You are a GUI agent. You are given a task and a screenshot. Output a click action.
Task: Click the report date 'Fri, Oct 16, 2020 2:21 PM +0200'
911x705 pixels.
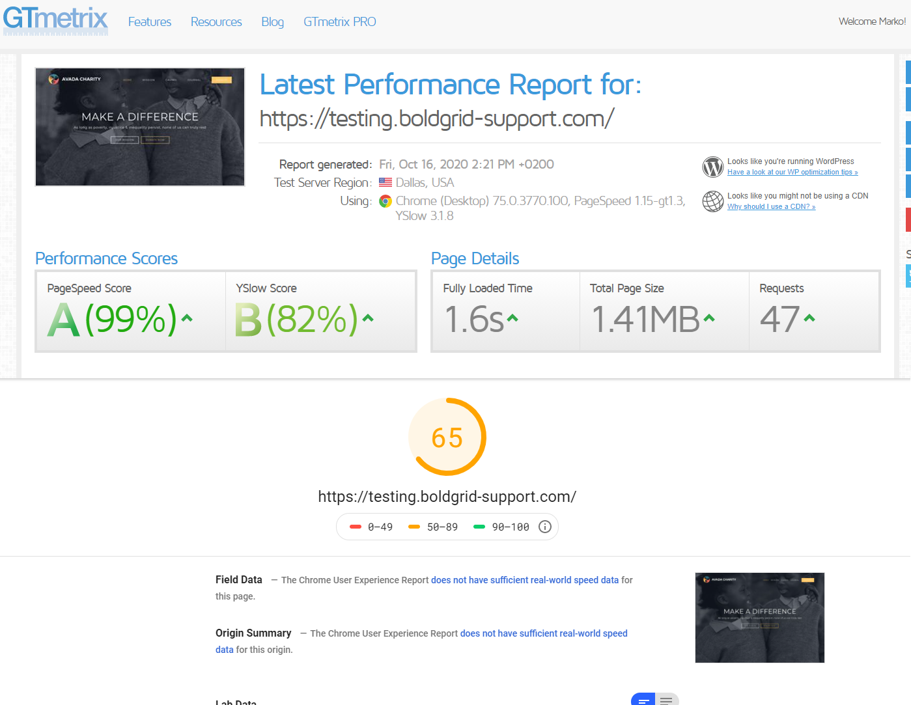(467, 164)
